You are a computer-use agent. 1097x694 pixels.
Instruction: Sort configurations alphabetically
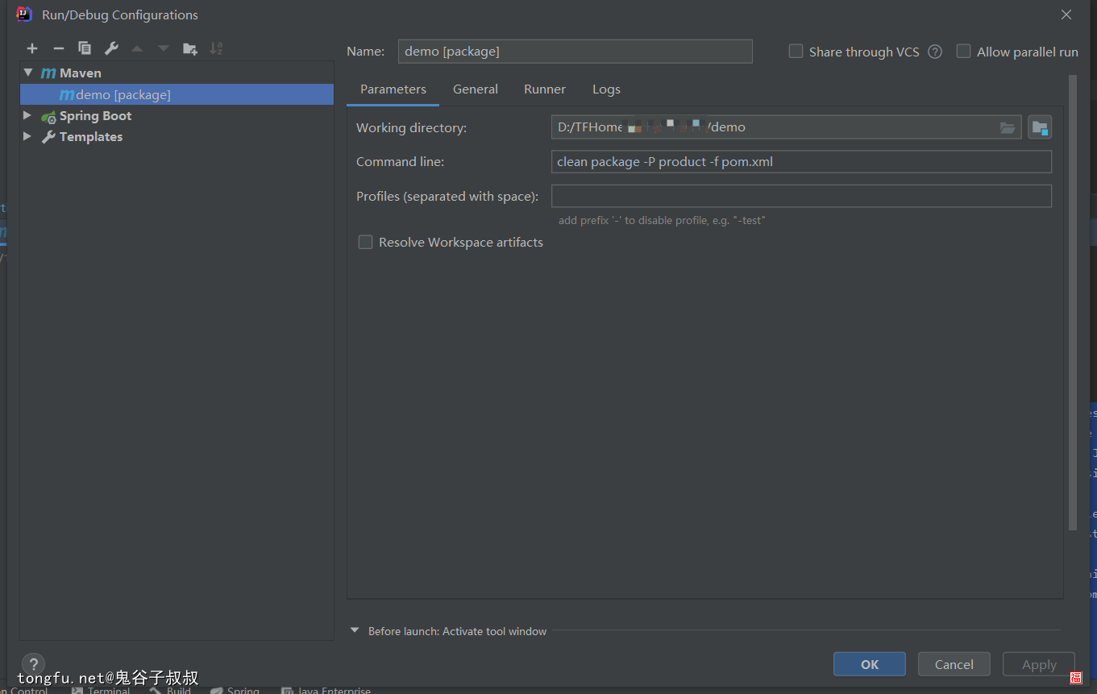coord(216,48)
